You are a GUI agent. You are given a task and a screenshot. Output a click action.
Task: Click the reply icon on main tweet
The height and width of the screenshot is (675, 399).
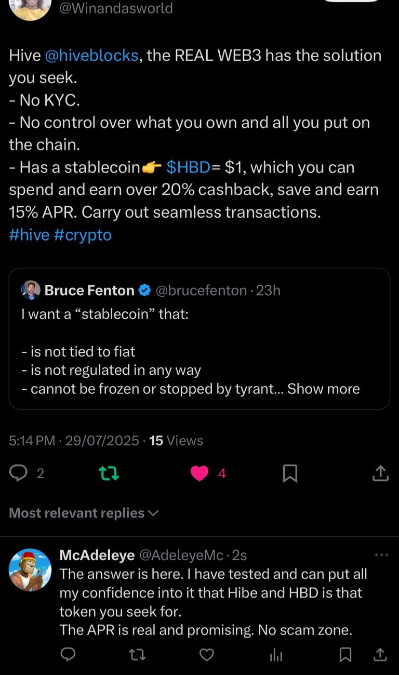[19, 473]
